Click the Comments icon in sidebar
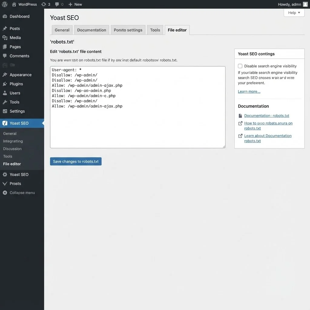 tap(5, 56)
